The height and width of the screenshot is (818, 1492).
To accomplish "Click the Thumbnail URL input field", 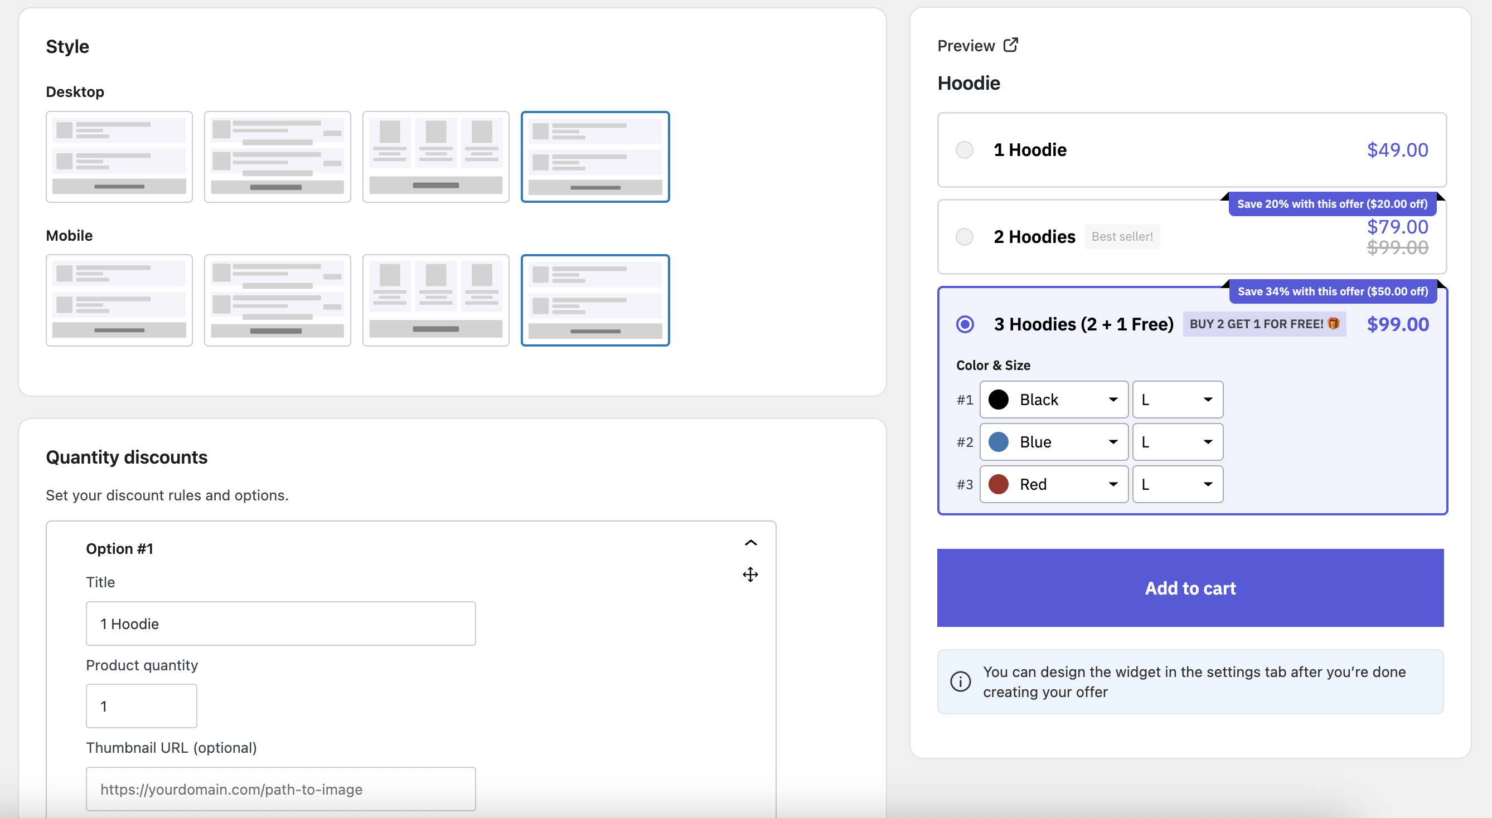I will (280, 788).
